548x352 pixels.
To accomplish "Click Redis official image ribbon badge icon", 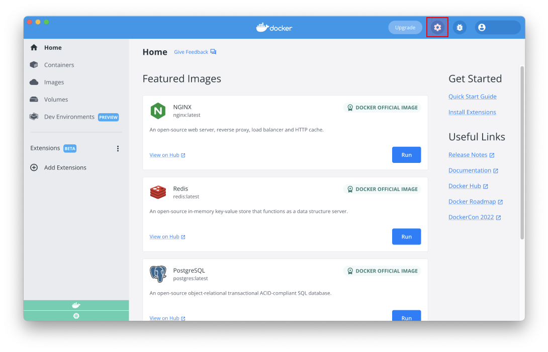I will point(350,189).
